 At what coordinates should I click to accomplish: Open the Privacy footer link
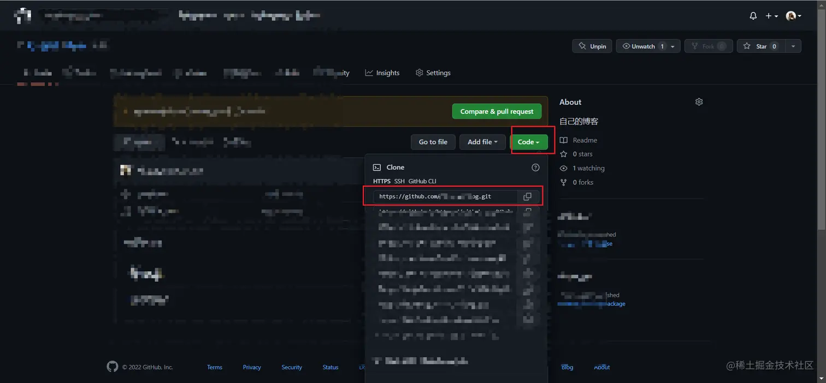252,367
